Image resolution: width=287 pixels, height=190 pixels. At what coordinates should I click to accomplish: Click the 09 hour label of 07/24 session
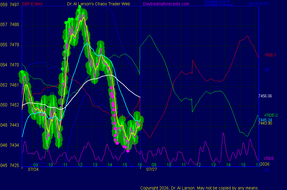(36, 165)
